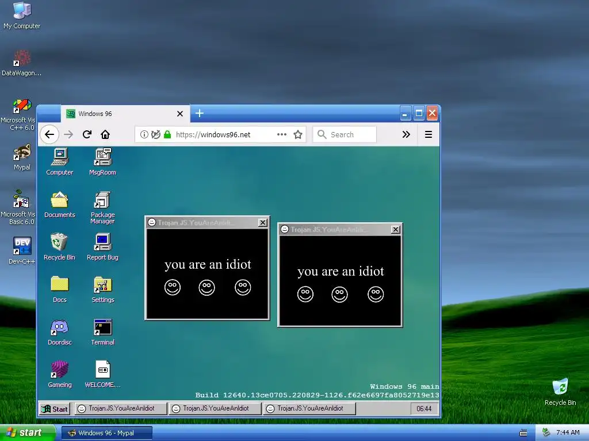This screenshot has width=589, height=441.
Task: Go to the browser home page
Action: click(105, 134)
